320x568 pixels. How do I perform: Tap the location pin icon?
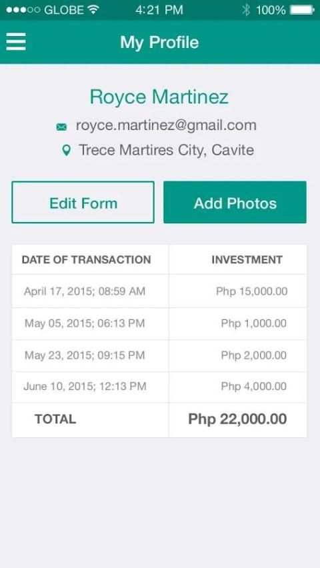coord(66,150)
